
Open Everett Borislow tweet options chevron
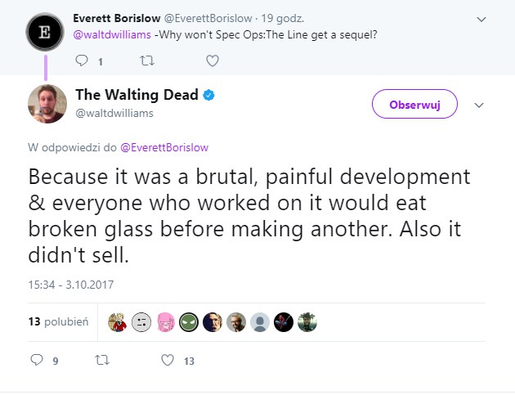pyautogui.click(x=481, y=19)
